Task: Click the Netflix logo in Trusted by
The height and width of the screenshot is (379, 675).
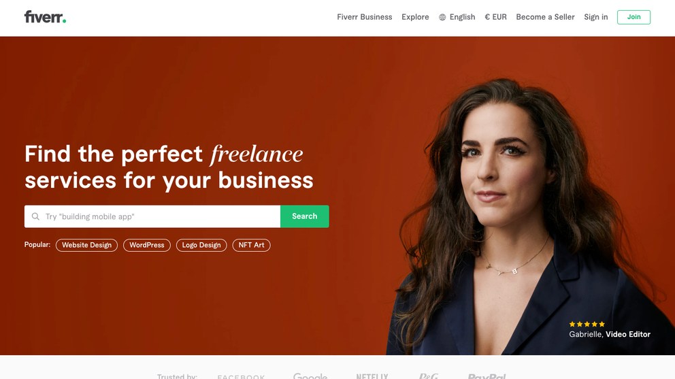Action: (372, 376)
